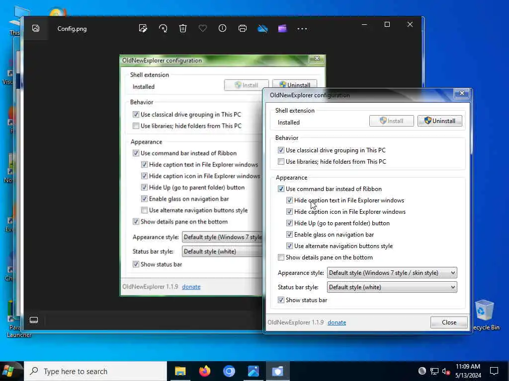
Task: Click Show details pane checkbox in the Photos image
Action: point(136,222)
